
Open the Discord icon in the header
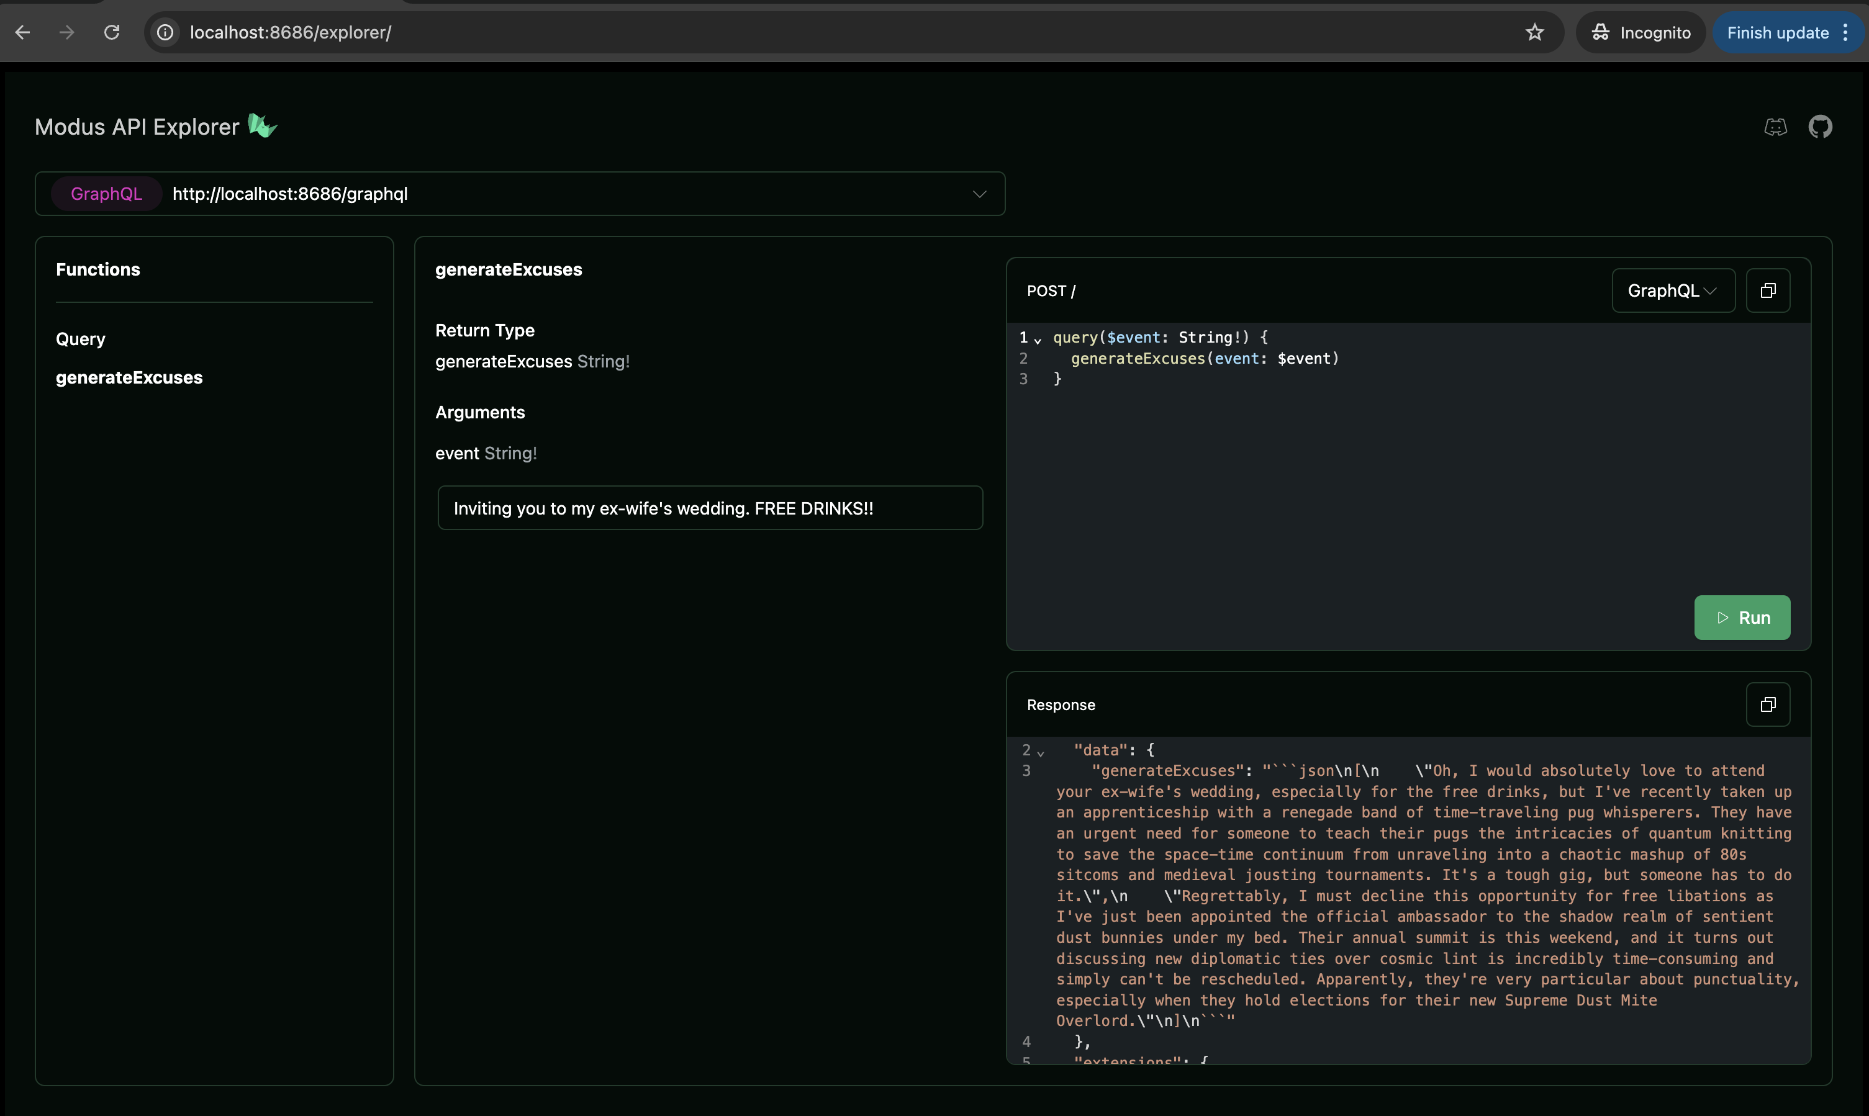[x=1775, y=127]
